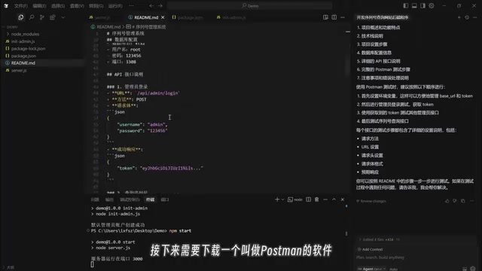Kill terminal with trash icon
The image size is (482, 271).
click(x=317, y=199)
